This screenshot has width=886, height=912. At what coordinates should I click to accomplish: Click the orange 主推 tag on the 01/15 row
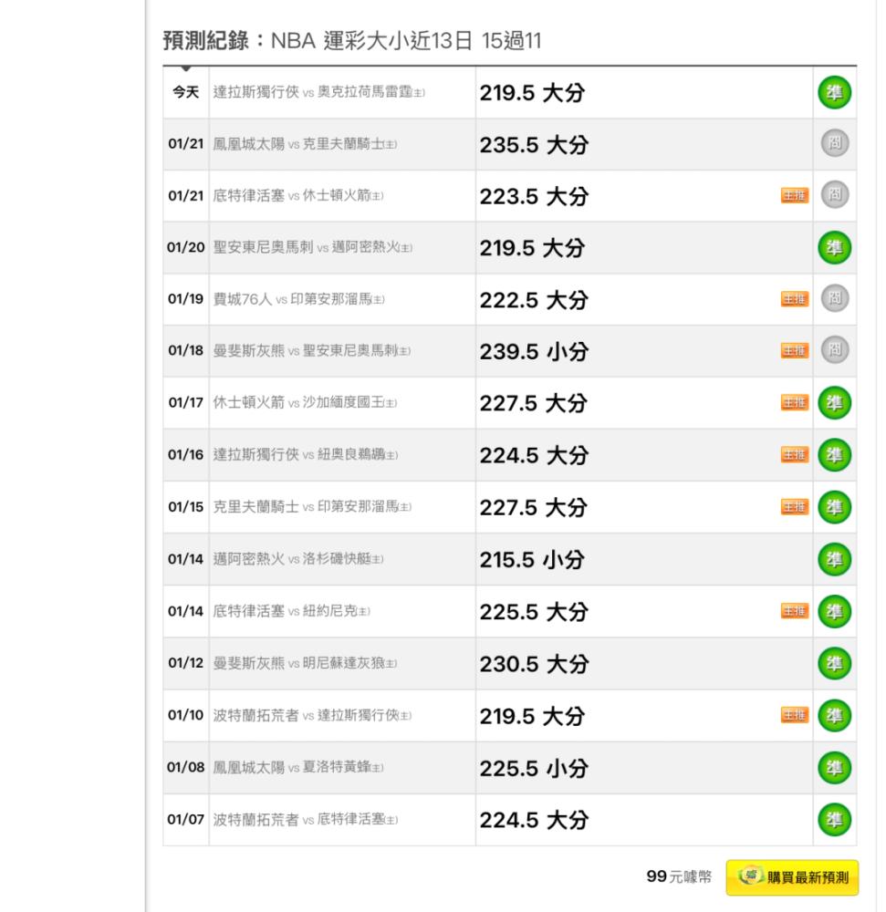tap(795, 506)
